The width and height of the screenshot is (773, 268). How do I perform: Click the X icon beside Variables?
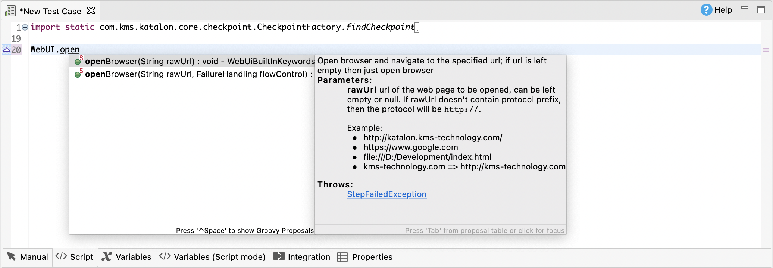107,257
